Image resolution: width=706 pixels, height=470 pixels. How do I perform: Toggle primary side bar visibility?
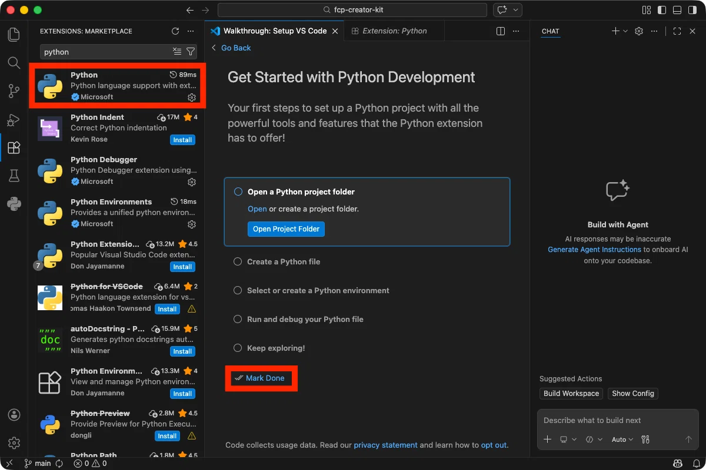[x=662, y=10]
